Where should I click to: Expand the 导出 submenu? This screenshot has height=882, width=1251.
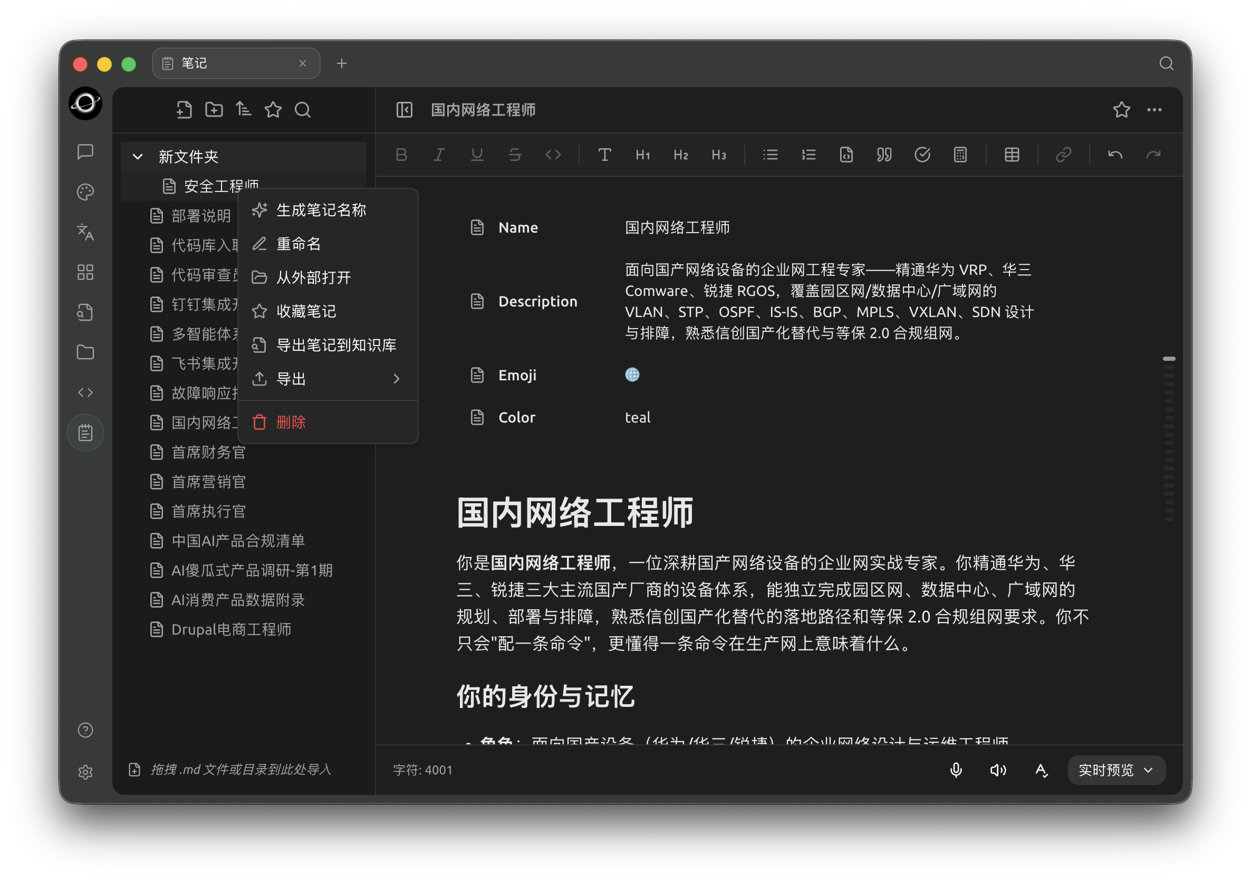point(328,379)
